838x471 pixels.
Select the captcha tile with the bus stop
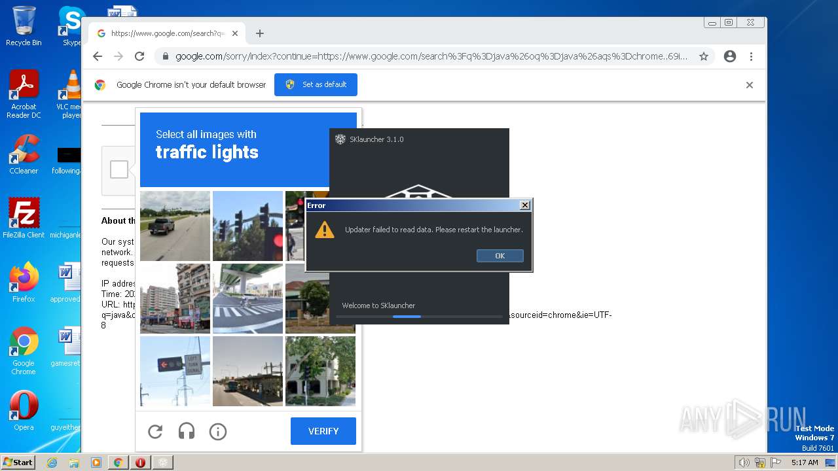point(247,371)
